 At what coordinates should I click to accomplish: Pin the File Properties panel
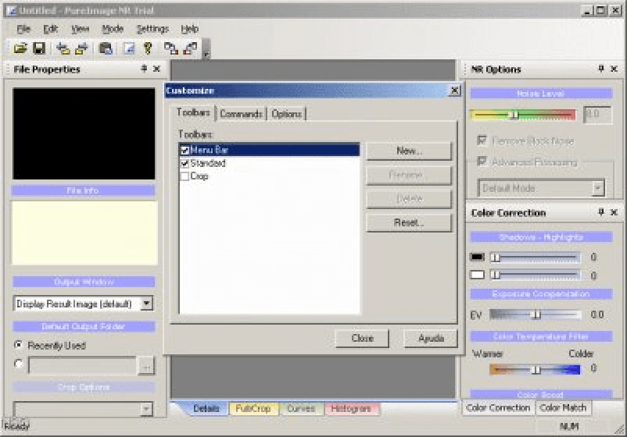144,69
